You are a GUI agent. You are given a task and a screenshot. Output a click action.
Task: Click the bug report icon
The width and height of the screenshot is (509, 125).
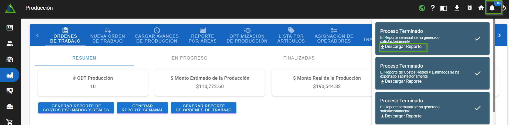tap(470, 8)
